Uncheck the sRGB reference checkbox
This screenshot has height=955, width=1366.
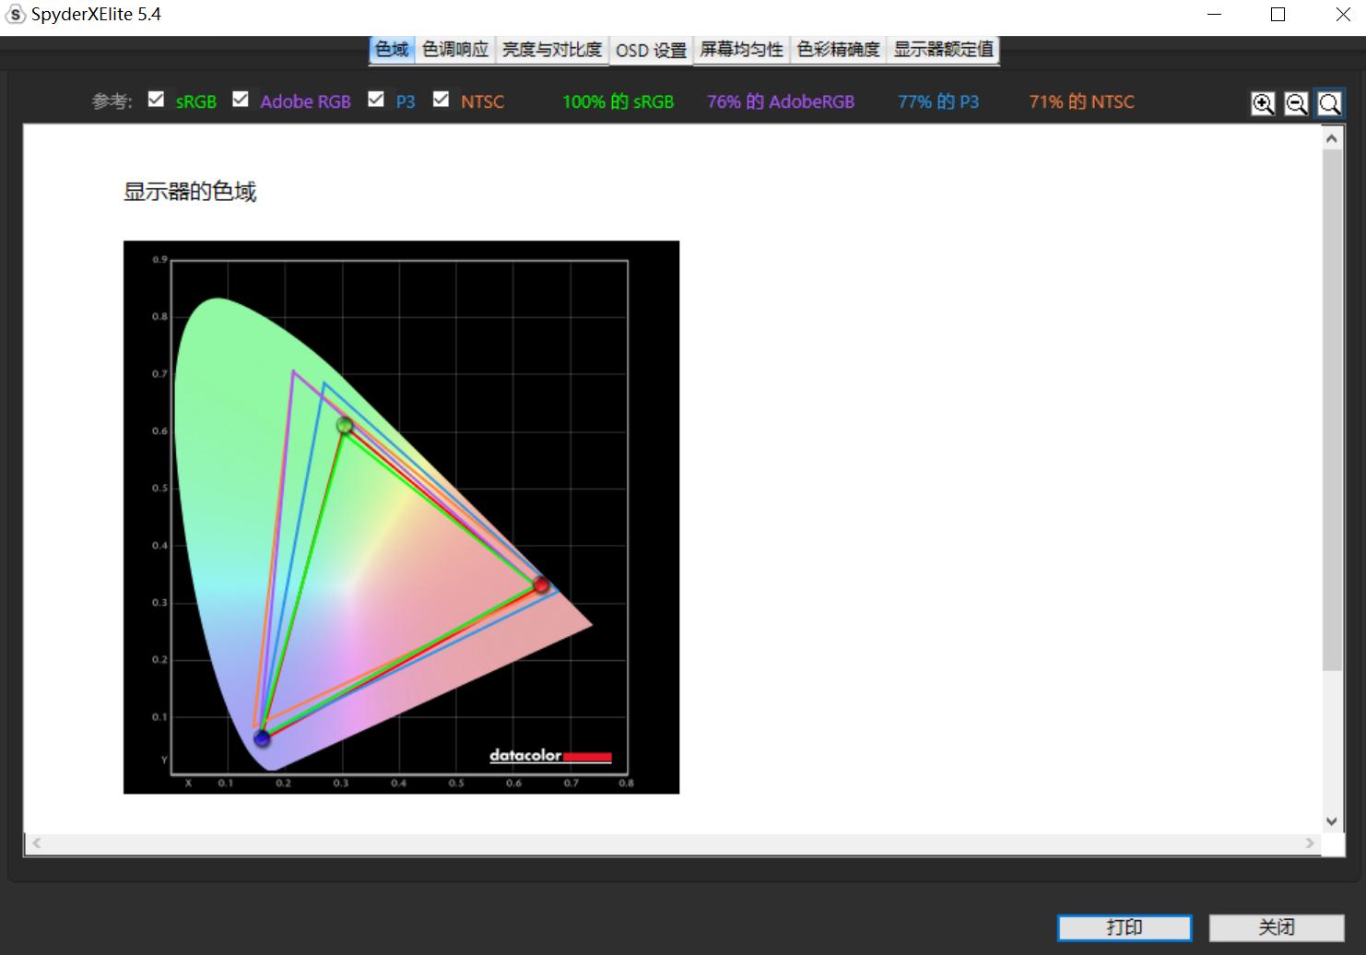click(157, 99)
